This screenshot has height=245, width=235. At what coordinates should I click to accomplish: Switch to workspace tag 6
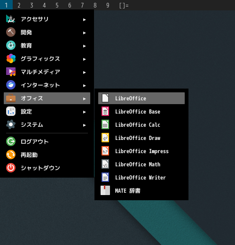[x=70, y=5]
